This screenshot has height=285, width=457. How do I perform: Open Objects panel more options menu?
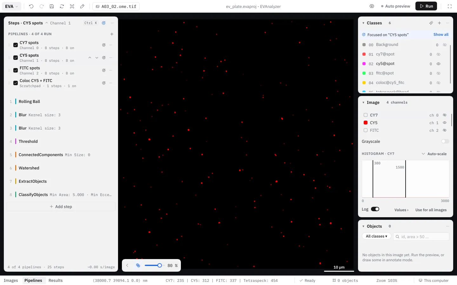pyautogui.click(x=447, y=226)
